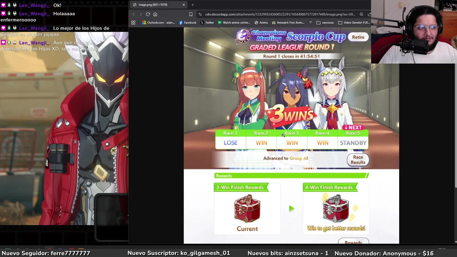Click the Scorpio Cup emblem icon
The width and height of the screenshot is (457, 257).
pos(243,36)
